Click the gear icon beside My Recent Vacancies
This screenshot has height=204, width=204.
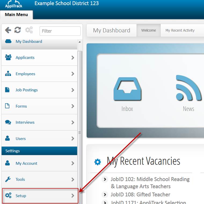(x=98, y=162)
